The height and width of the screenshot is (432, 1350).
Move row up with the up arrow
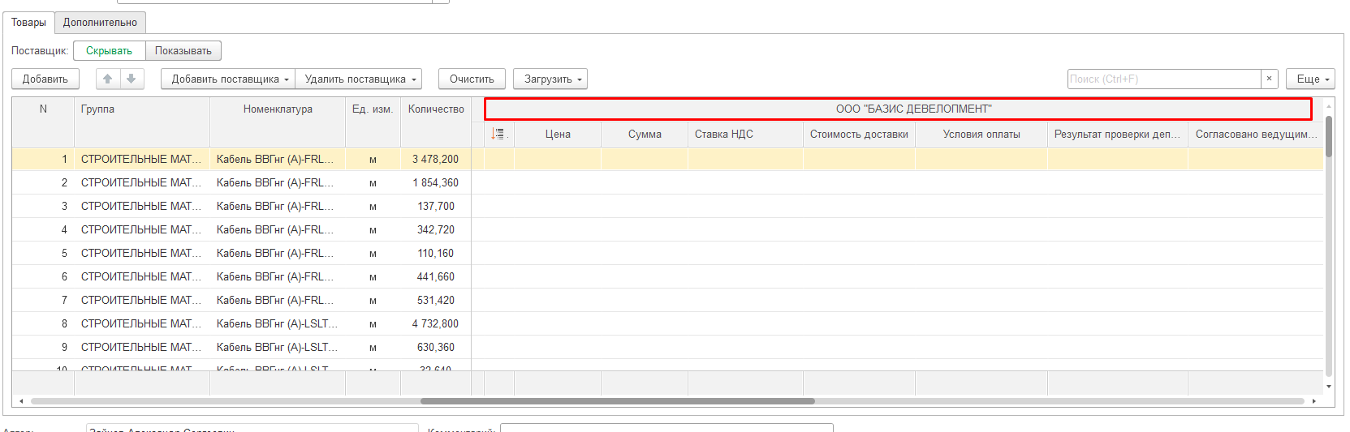point(107,79)
